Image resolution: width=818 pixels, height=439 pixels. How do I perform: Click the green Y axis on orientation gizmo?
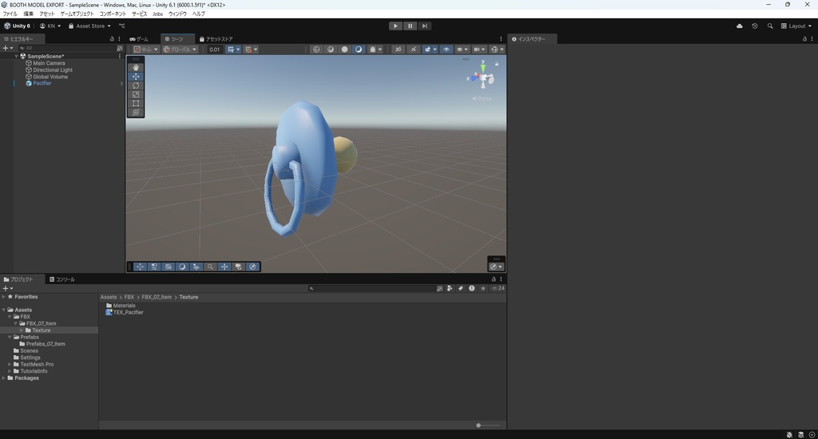483,67
